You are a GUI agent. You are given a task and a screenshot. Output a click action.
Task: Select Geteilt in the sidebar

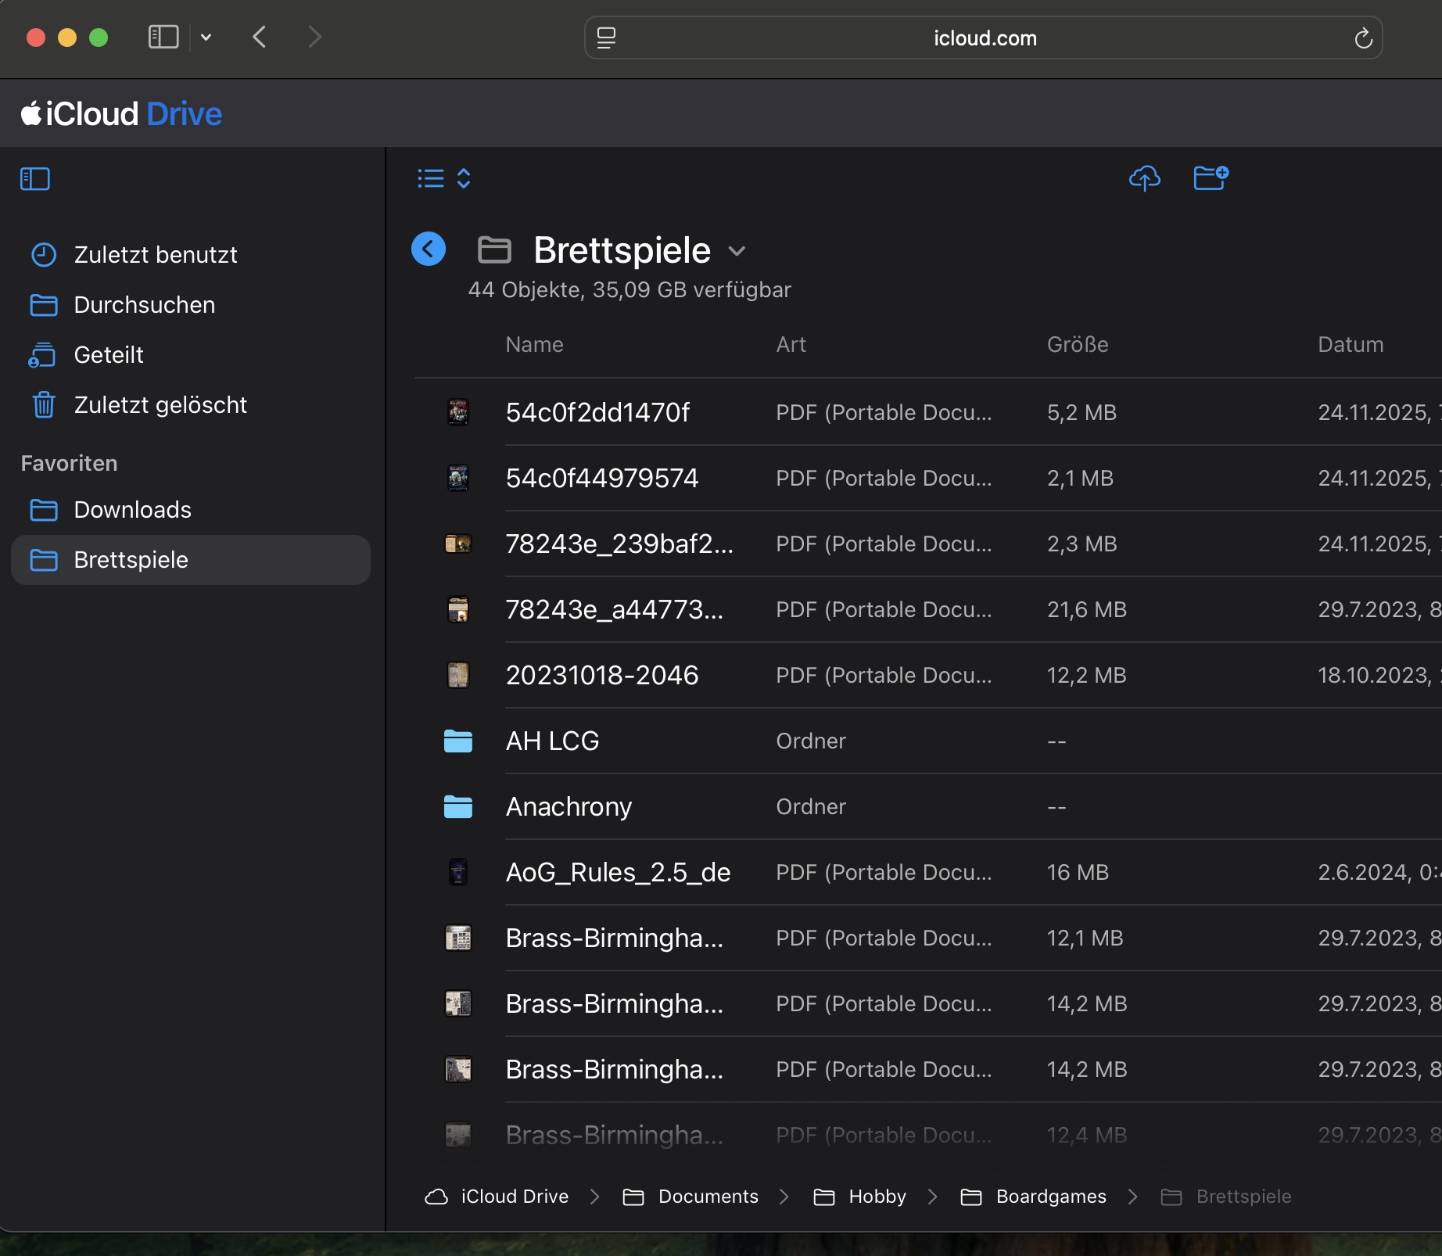[108, 355]
